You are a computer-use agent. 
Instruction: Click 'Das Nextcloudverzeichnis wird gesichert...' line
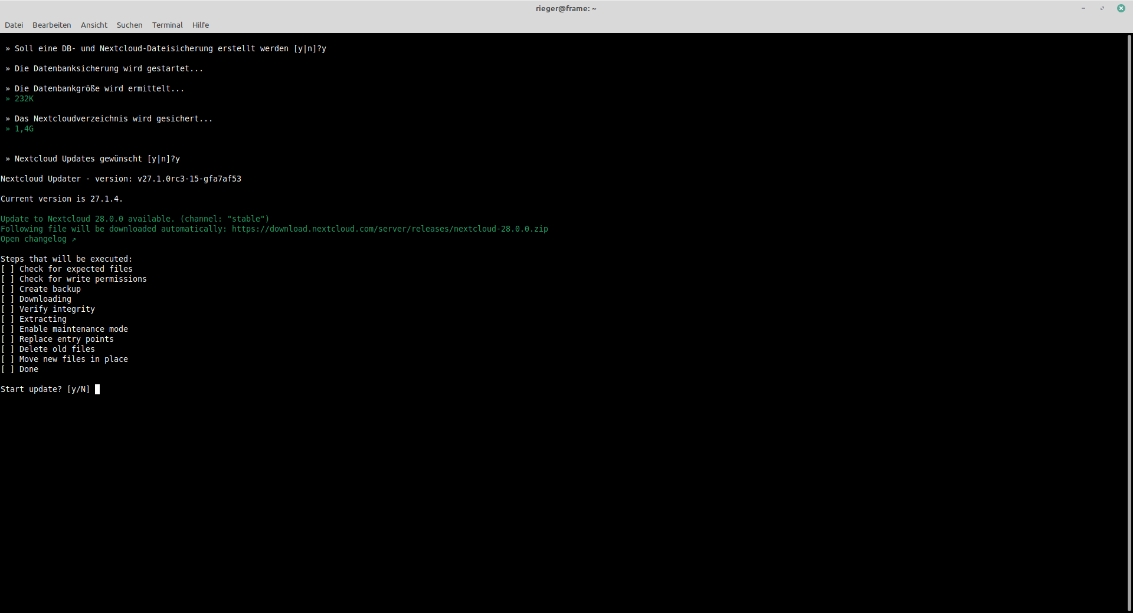(x=109, y=118)
